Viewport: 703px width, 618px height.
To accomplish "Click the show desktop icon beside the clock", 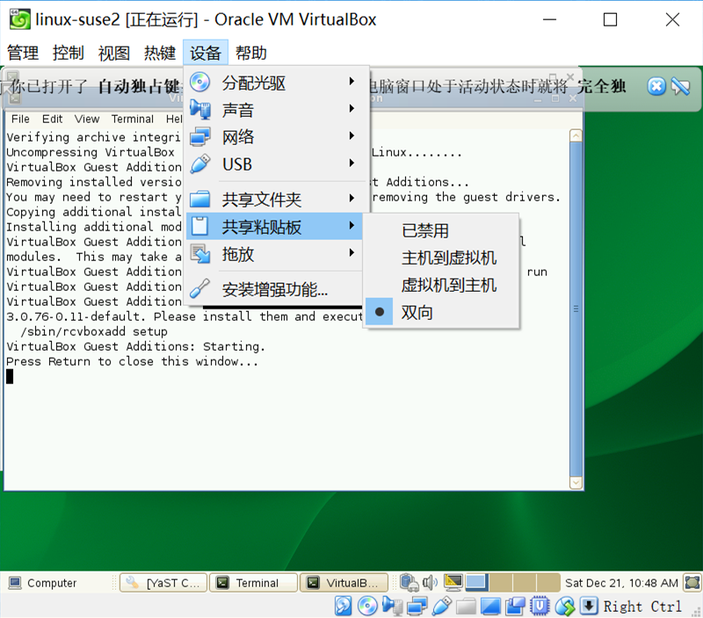I will [692, 583].
